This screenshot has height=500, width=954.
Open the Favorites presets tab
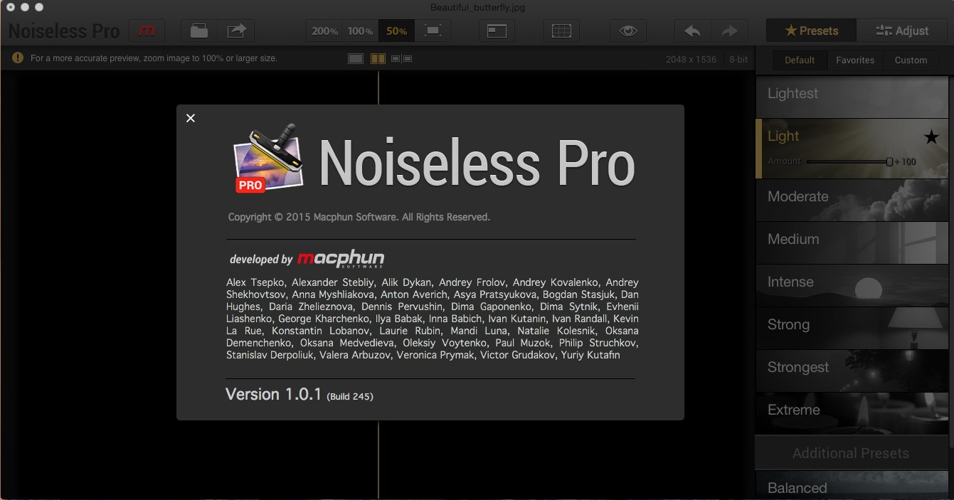[x=855, y=60]
